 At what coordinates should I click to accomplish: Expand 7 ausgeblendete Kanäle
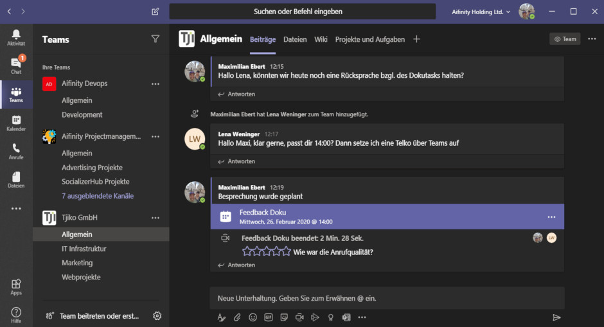point(98,196)
